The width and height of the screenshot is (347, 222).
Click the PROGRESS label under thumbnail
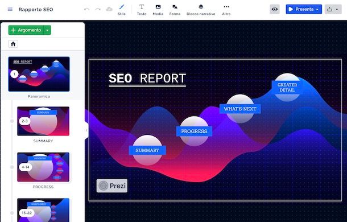(43, 187)
